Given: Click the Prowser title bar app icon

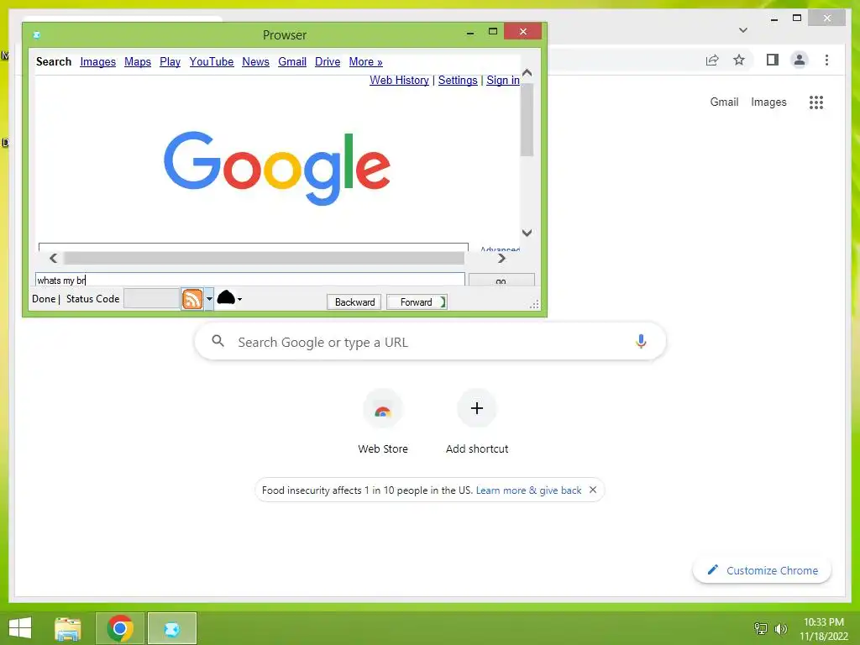Looking at the screenshot, I should tap(37, 35).
